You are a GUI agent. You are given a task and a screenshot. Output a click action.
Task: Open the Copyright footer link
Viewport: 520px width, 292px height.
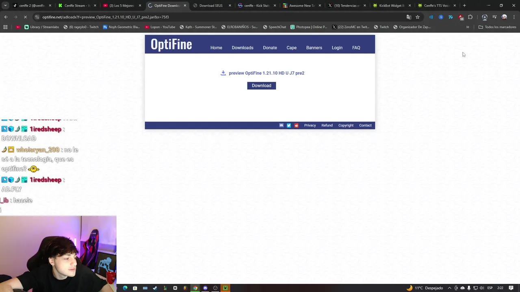(x=346, y=125)
